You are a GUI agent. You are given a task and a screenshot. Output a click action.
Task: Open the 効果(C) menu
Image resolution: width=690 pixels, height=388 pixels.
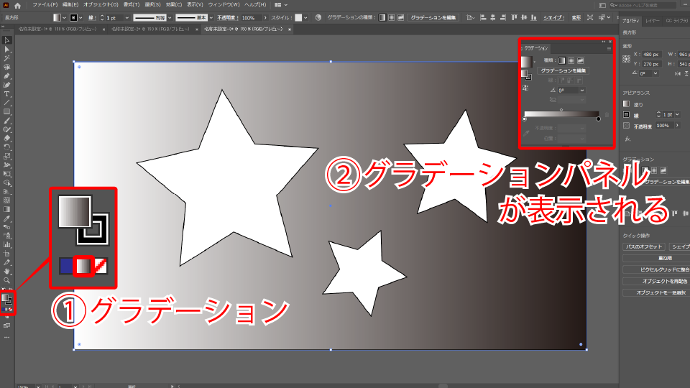pyautogui.click(x=173, y=5)
